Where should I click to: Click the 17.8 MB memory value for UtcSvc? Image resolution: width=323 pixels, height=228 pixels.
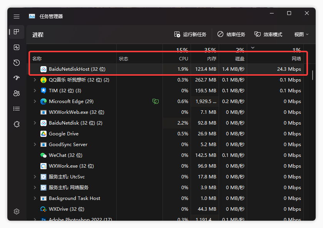(x=207, y=177)
